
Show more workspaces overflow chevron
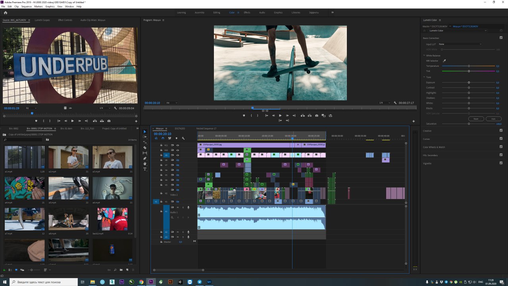point(333,12)
